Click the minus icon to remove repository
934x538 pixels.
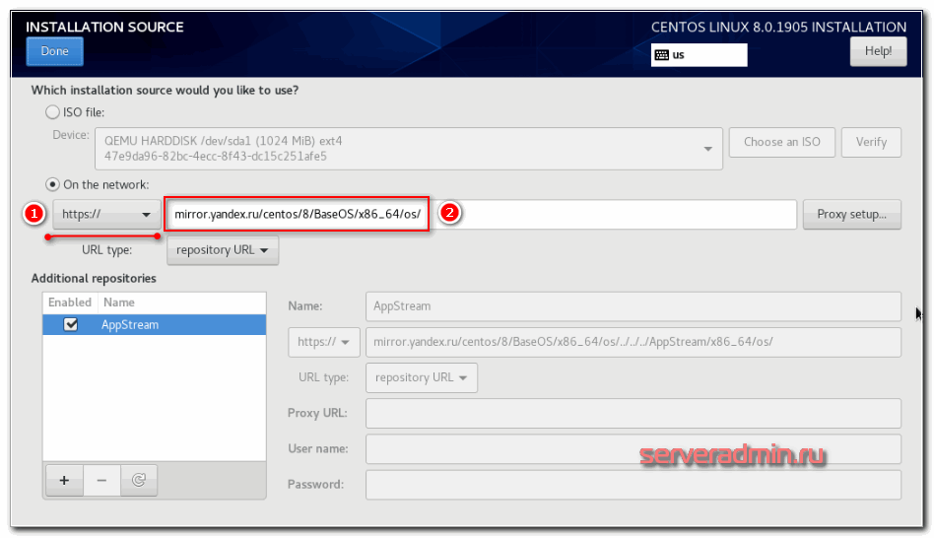(x=101, y=480)
